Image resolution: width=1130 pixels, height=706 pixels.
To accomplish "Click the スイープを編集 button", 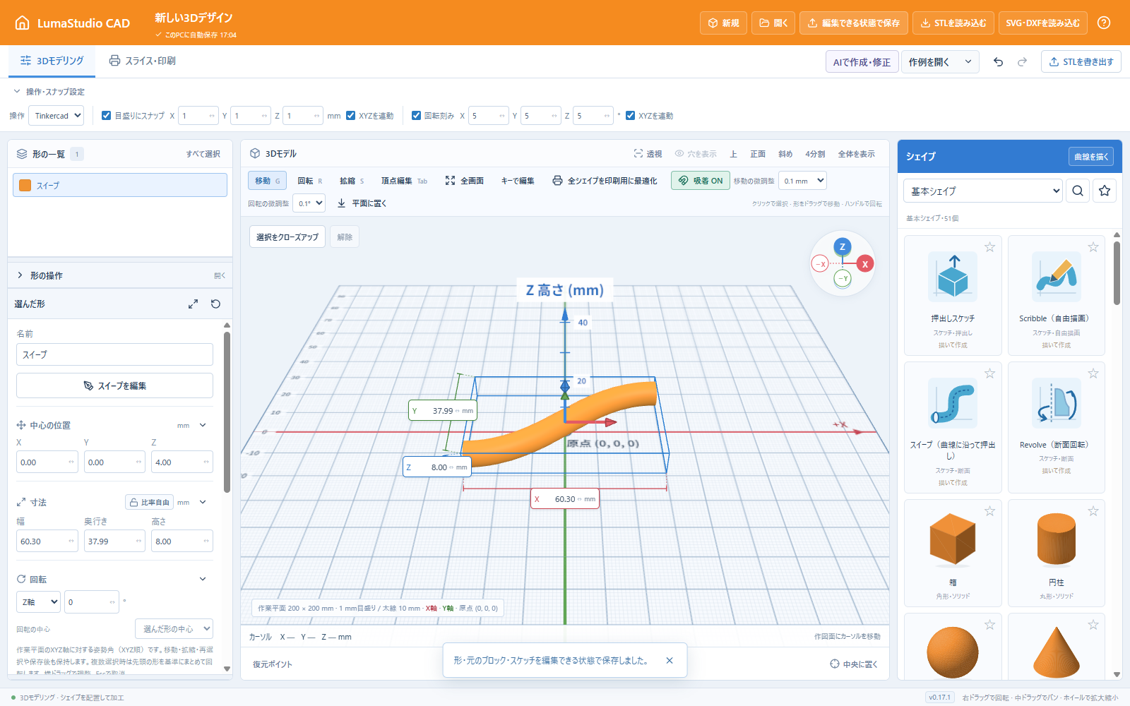I will (114, 385).
